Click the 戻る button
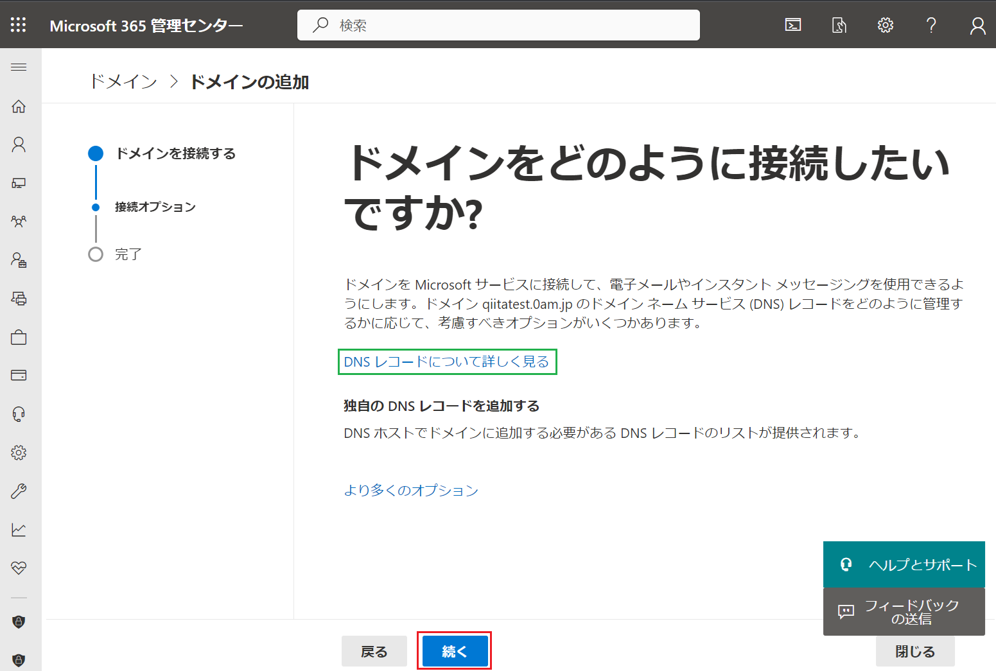 tap(374, 651)
